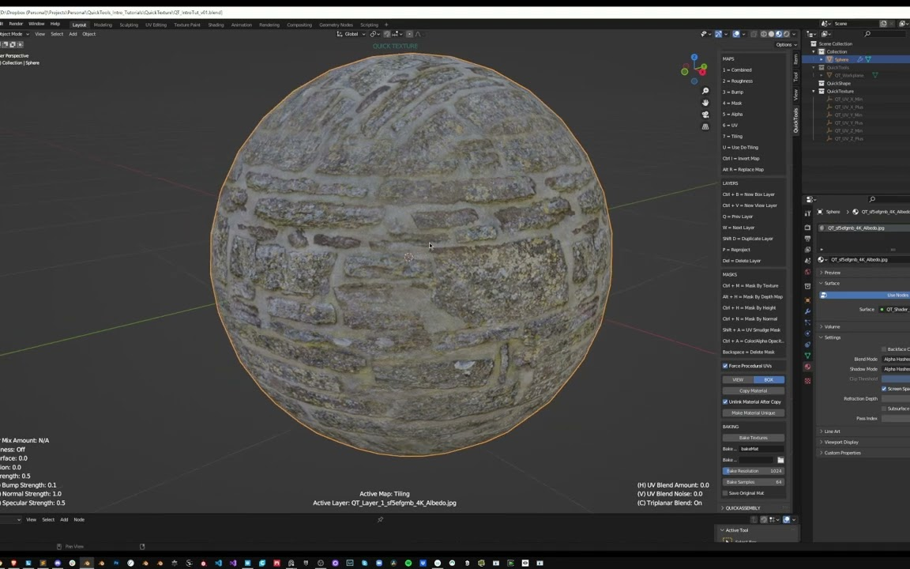Switch viewport to Rendered shading mode

pos(787,35)
